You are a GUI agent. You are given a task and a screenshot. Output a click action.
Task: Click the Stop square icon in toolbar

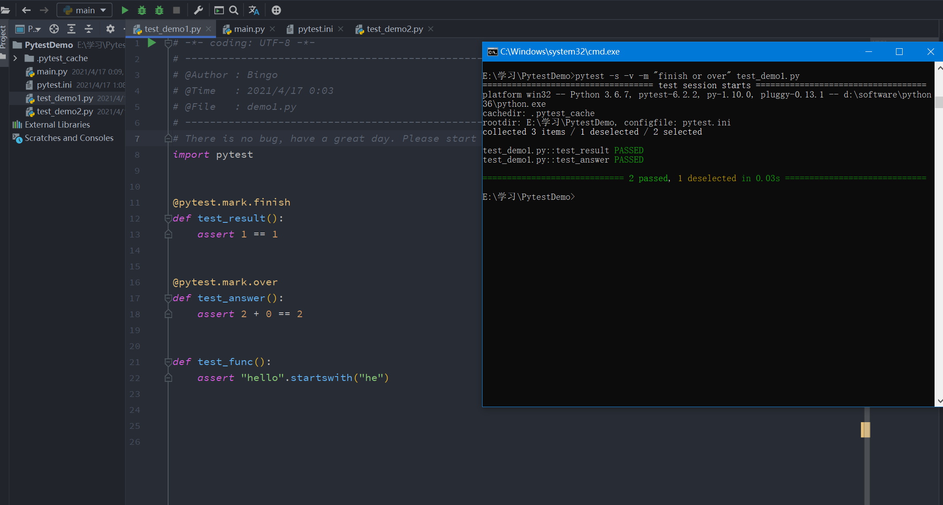(x=177, y=10)
